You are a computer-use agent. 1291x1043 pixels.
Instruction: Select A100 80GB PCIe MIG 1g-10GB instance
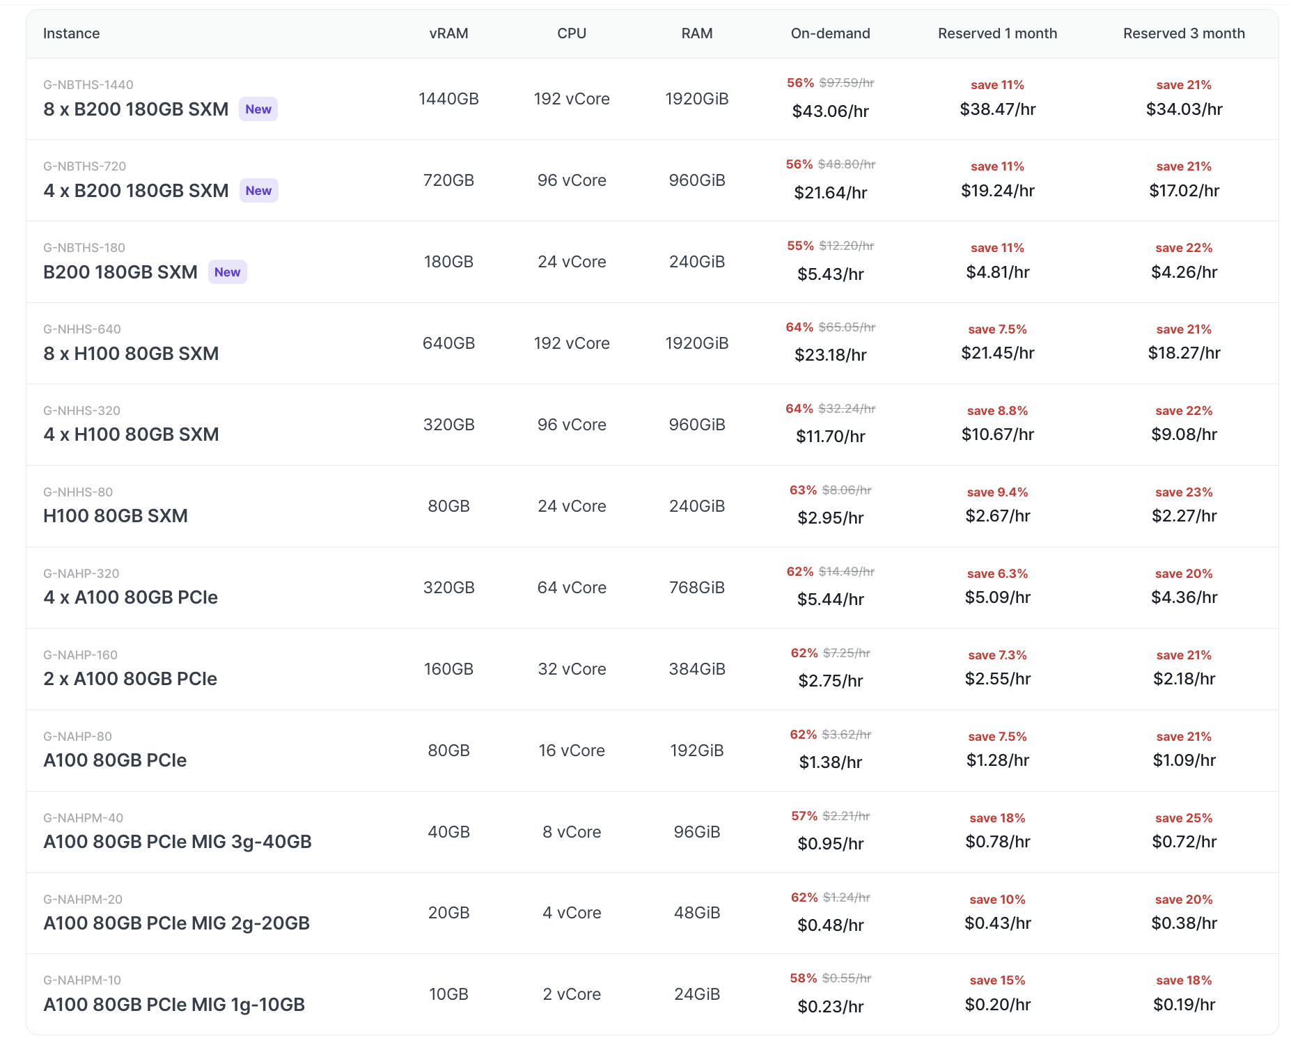coord(174,1005)
